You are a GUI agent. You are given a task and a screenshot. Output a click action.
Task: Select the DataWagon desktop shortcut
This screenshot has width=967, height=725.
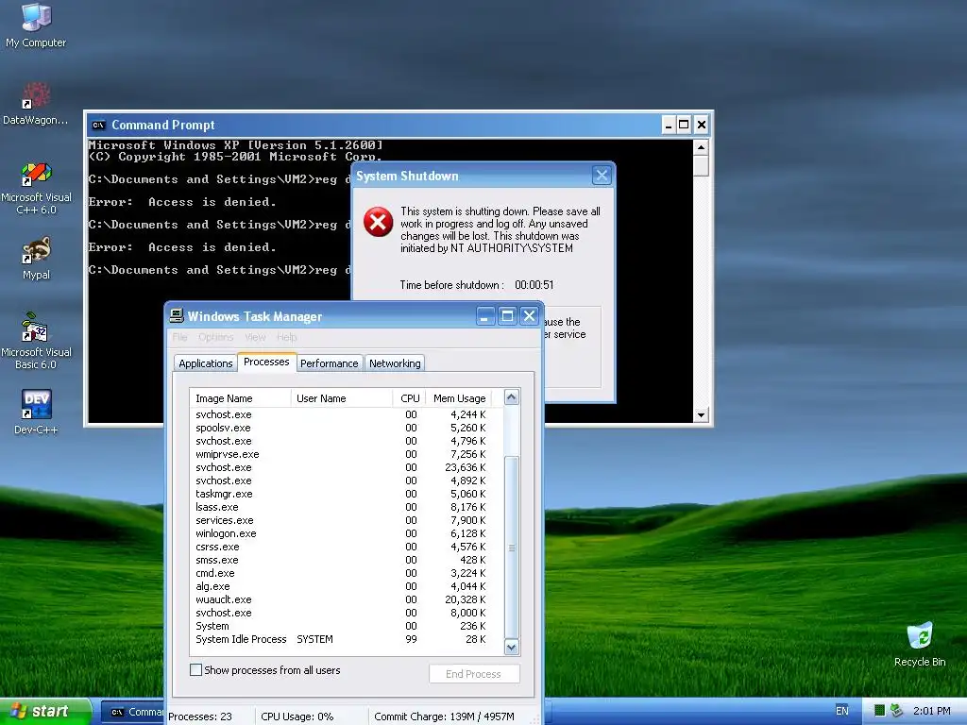point(36,103)
